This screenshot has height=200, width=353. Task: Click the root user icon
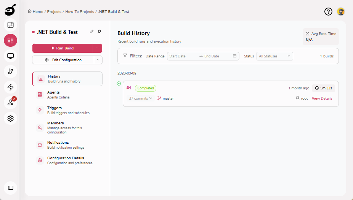297,98
